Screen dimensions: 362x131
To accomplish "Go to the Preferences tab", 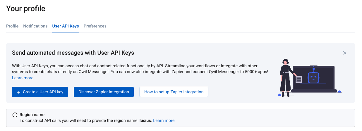I will click(95, 26).
